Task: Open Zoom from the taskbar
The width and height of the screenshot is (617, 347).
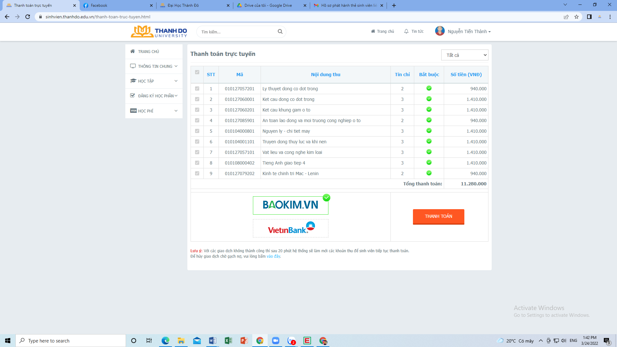Action: 275,341
